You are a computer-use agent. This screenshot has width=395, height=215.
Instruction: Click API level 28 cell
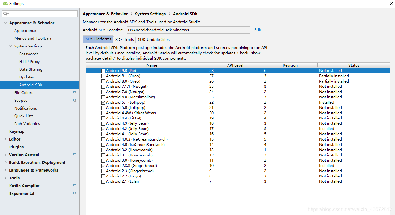(211, 71)
